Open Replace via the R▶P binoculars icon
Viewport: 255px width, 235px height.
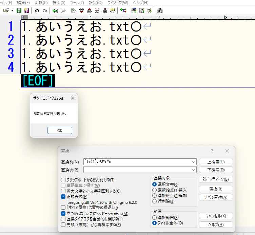click(x=97, y=11)
